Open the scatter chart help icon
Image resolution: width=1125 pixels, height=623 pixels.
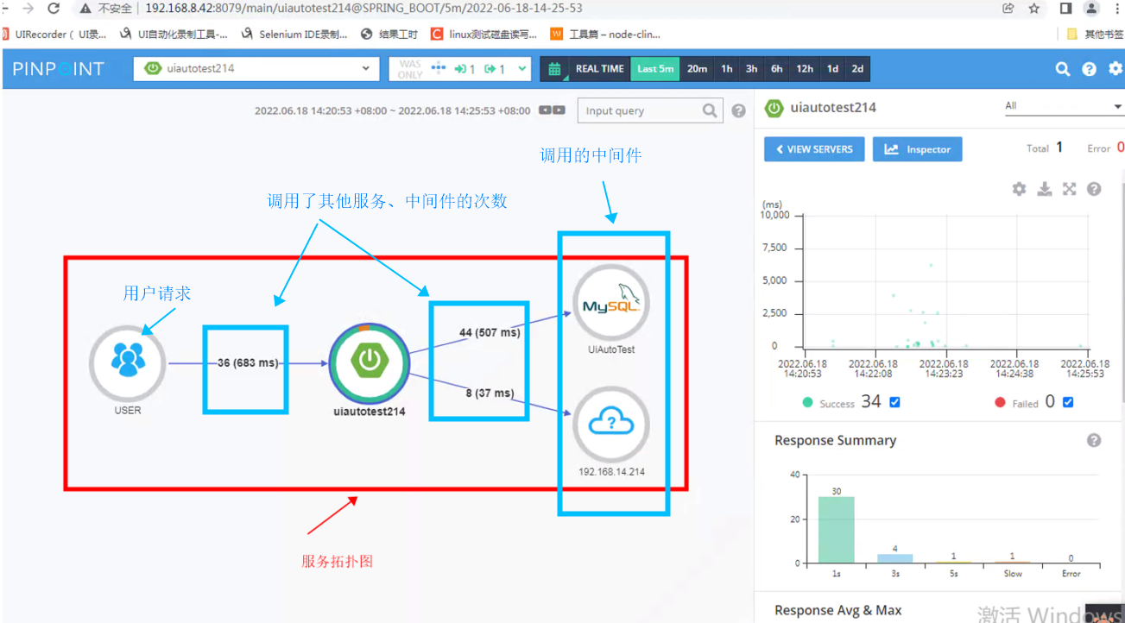[x=1094, y=189]
